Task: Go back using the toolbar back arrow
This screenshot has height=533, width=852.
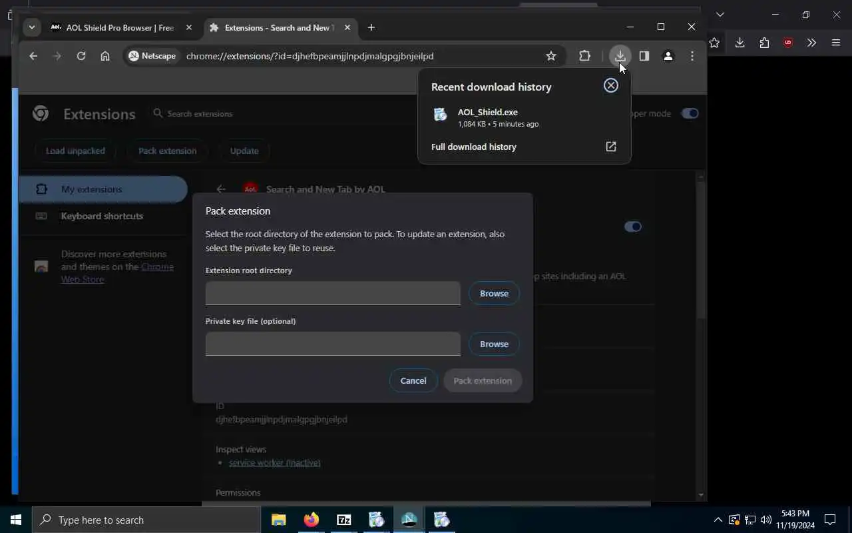Action: pos(33,56)
